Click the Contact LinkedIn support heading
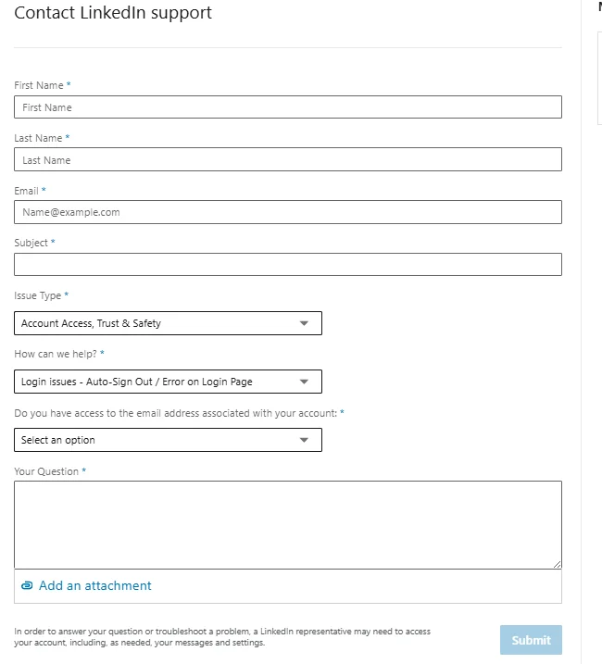This screenshot has height=664, width=602. pyautogui.click(x=113, y=13)
